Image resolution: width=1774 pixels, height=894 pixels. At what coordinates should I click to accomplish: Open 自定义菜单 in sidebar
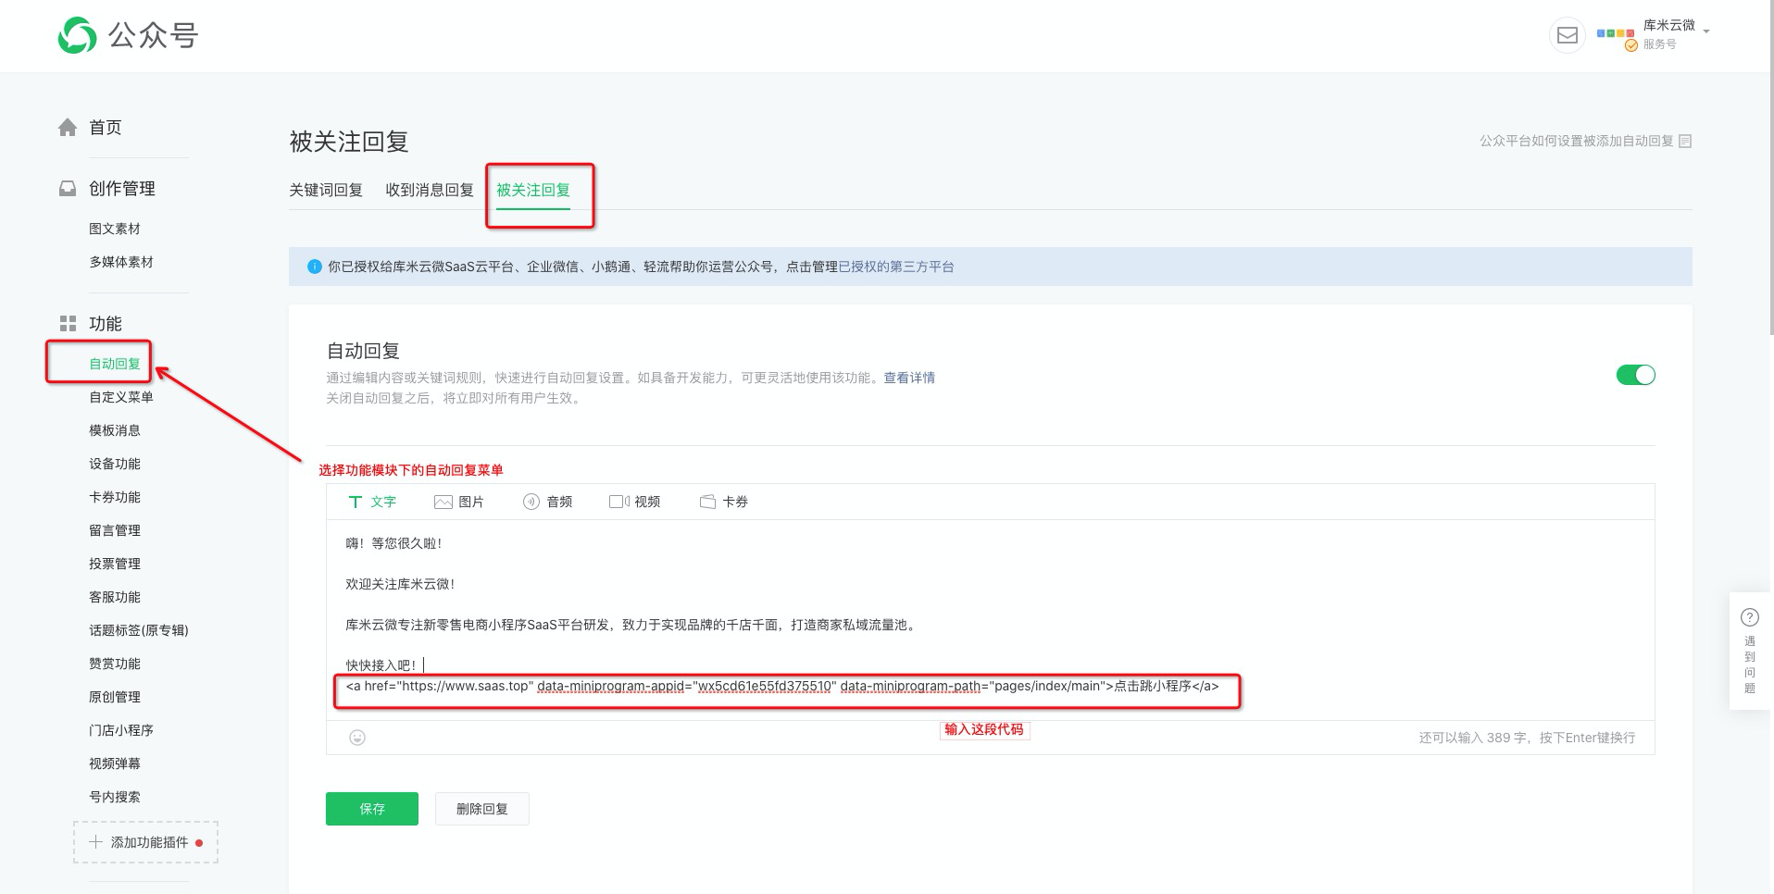(121, 397)
